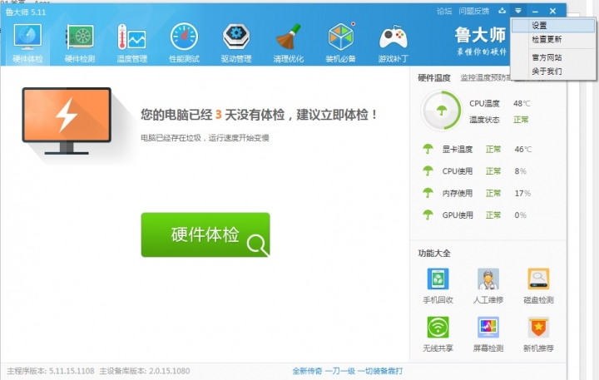The image size is (599, 380).
Task: Click the CPU temperature circular gauge
Action: pos(441,111)
